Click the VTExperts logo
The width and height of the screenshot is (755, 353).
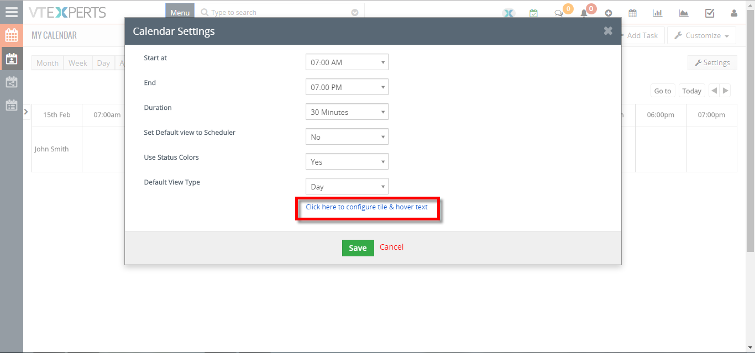[x=67, y=12]
